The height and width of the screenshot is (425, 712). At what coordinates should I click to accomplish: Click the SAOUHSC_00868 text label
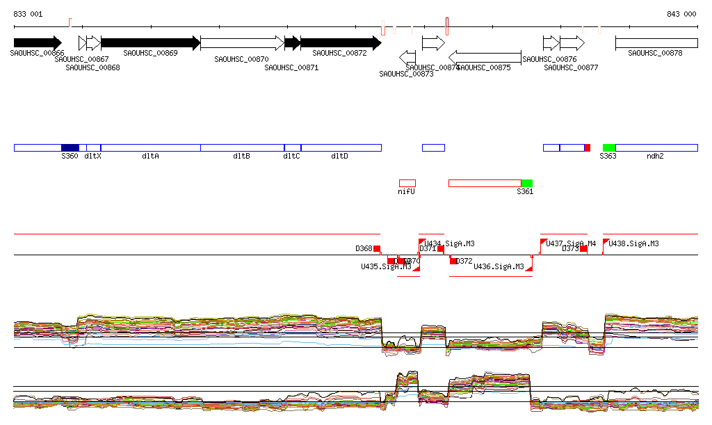92,67
